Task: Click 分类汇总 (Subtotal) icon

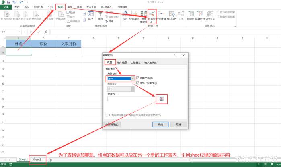Action: pos(210,15)
